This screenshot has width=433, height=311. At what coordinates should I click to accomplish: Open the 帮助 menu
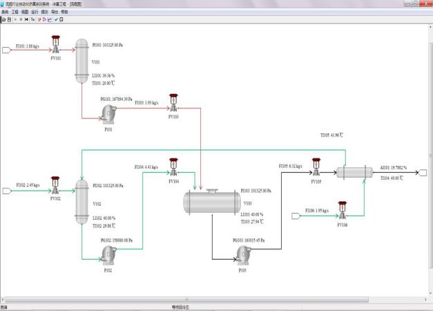64,12
